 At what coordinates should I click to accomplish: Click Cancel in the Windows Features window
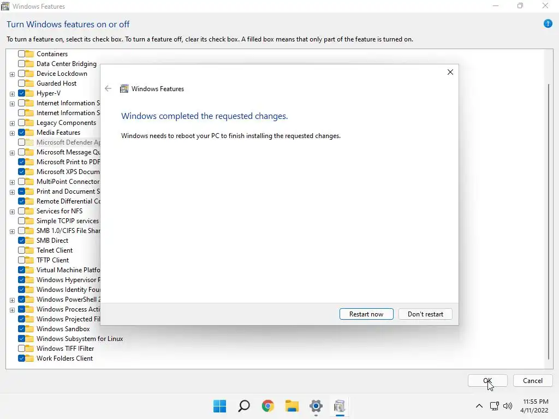pyautogui.click(x=533, y=380)
